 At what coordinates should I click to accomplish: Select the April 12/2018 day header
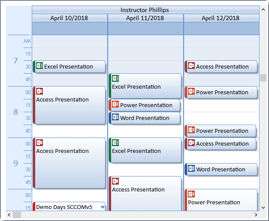(221, 18)
